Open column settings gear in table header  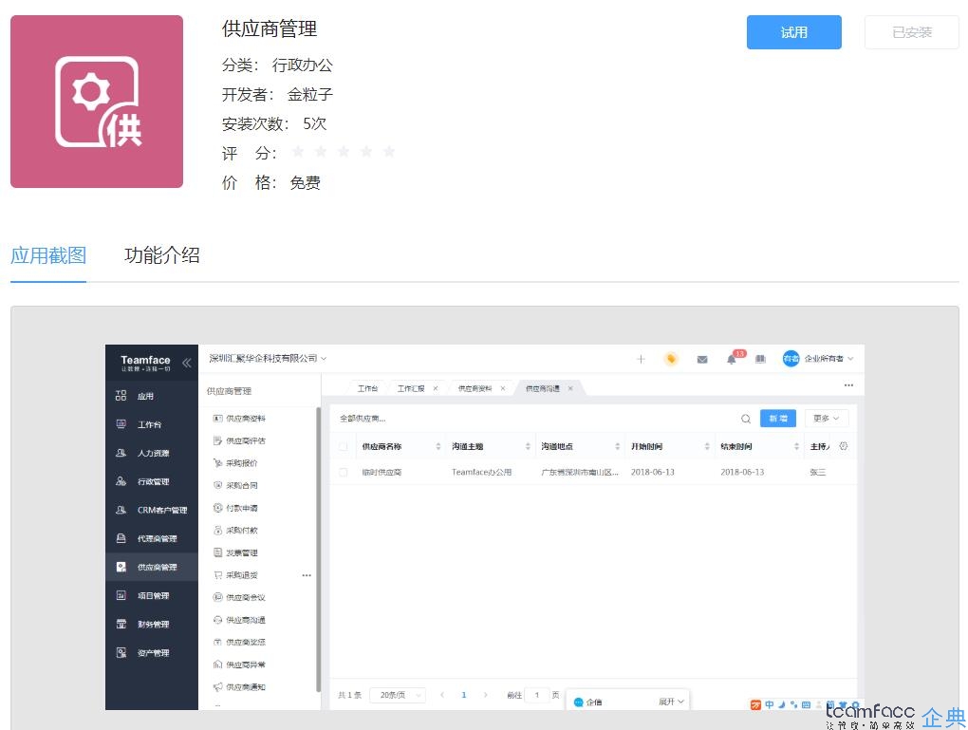[844, 446]
